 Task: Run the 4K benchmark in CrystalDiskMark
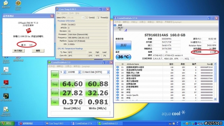55,102
